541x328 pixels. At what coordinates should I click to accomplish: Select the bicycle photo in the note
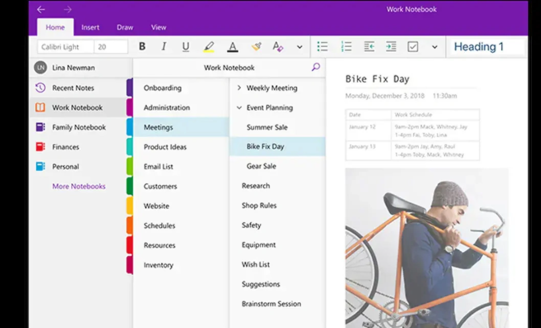point(427,248)
